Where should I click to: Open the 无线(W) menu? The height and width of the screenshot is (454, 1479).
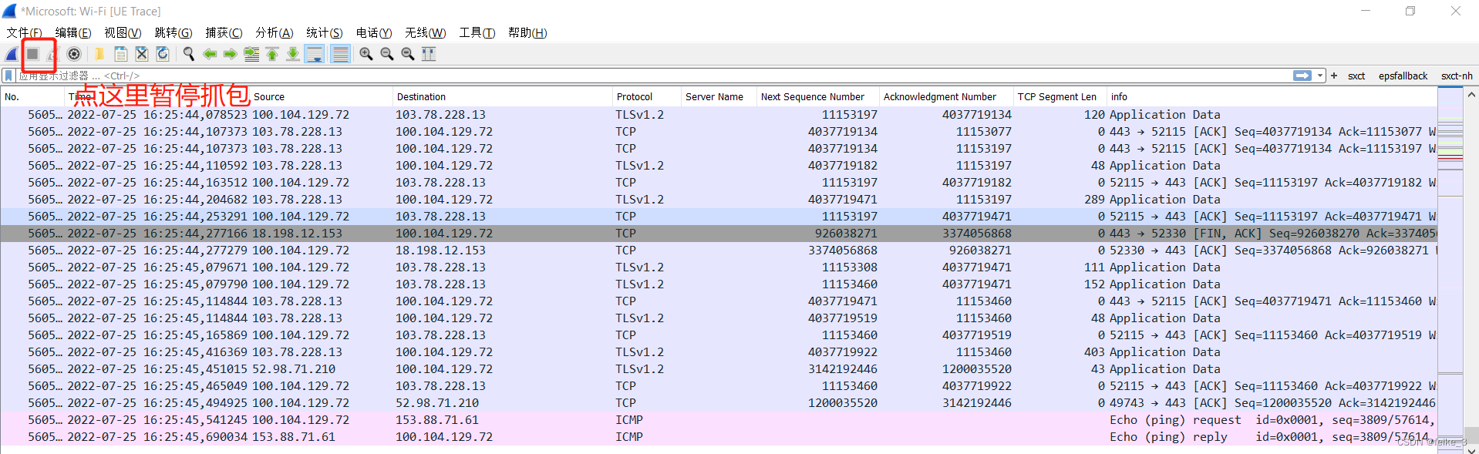pyautogui.click(x=426, y=32)
